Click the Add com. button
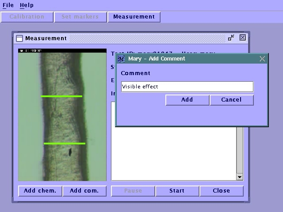283x212 pixels. pyautogui.click(x=84, y=191)
